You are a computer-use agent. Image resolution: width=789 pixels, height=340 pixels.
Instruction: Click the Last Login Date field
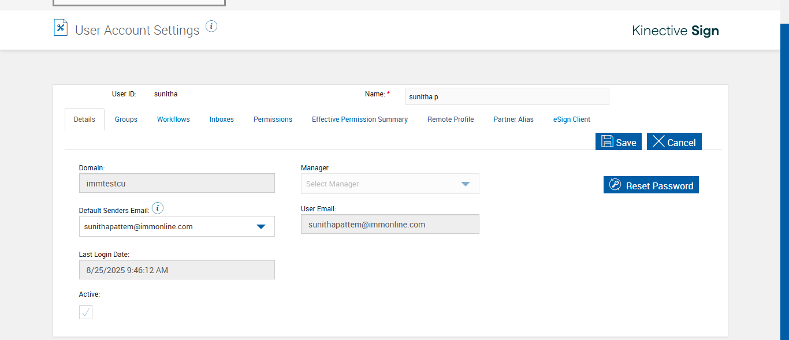pos(177,270)
